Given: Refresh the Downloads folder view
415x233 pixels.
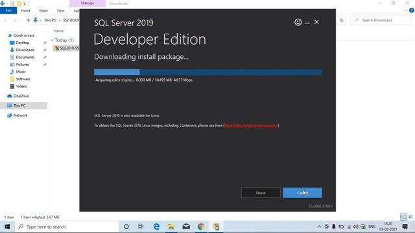Looking at the screenshot, I should (342, 20).
